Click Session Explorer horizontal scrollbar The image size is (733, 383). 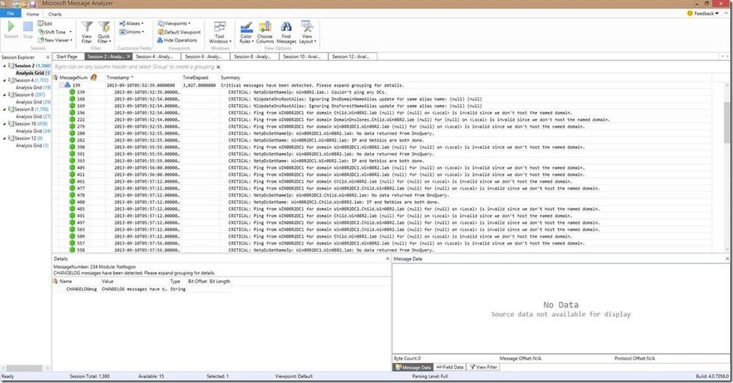coord(25,368)
